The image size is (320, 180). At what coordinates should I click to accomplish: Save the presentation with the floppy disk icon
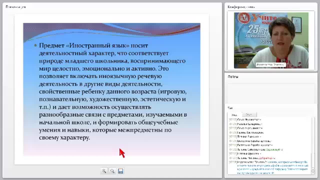(x=120, y=171)
